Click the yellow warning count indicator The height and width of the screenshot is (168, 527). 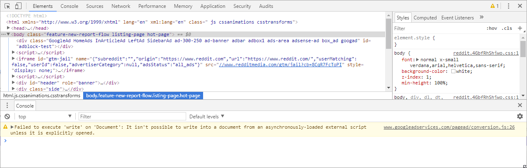pyautogui.click(x=494, y=6)
